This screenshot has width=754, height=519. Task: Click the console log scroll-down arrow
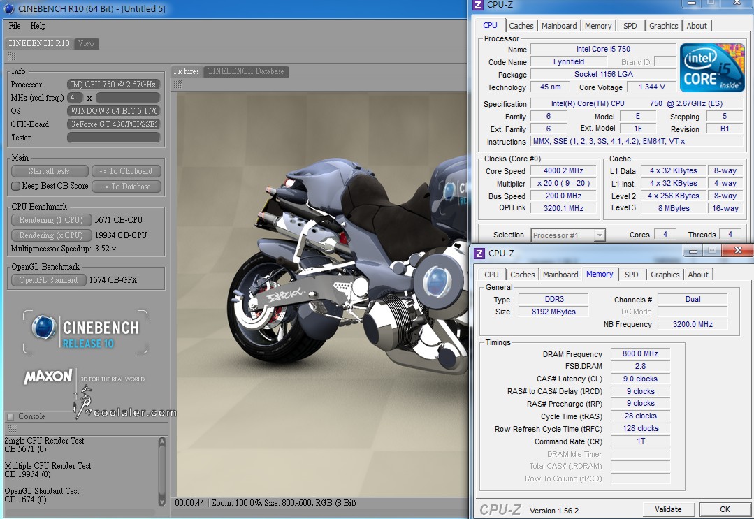[161, 501]
